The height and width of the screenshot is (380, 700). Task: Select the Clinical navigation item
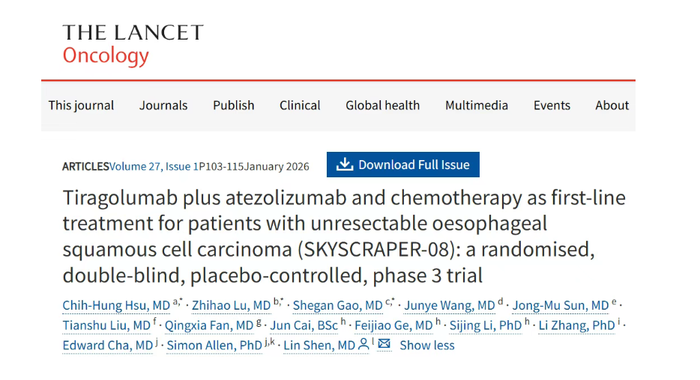[x=300, y=105]
